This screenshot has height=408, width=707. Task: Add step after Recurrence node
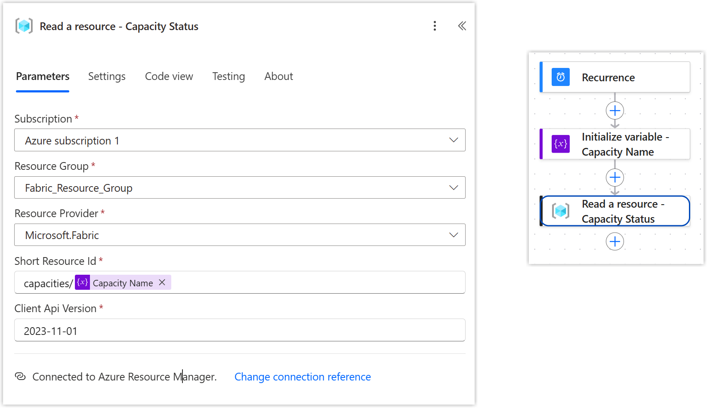[x=615, y=110]
